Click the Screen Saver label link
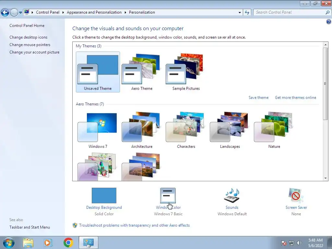This screenshot has height=249, width=332. coord(296,207)
